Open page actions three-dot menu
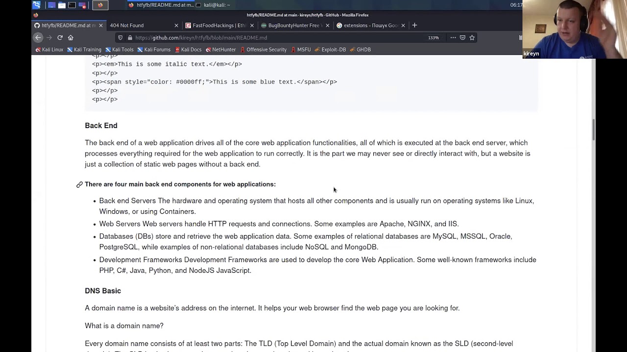The width and height of the screenshot is (627, 352). [453, 38]
